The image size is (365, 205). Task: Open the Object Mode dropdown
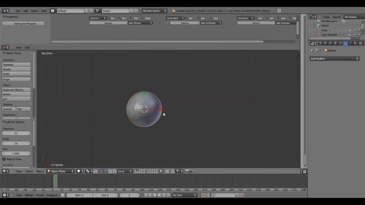coord(60,171)
